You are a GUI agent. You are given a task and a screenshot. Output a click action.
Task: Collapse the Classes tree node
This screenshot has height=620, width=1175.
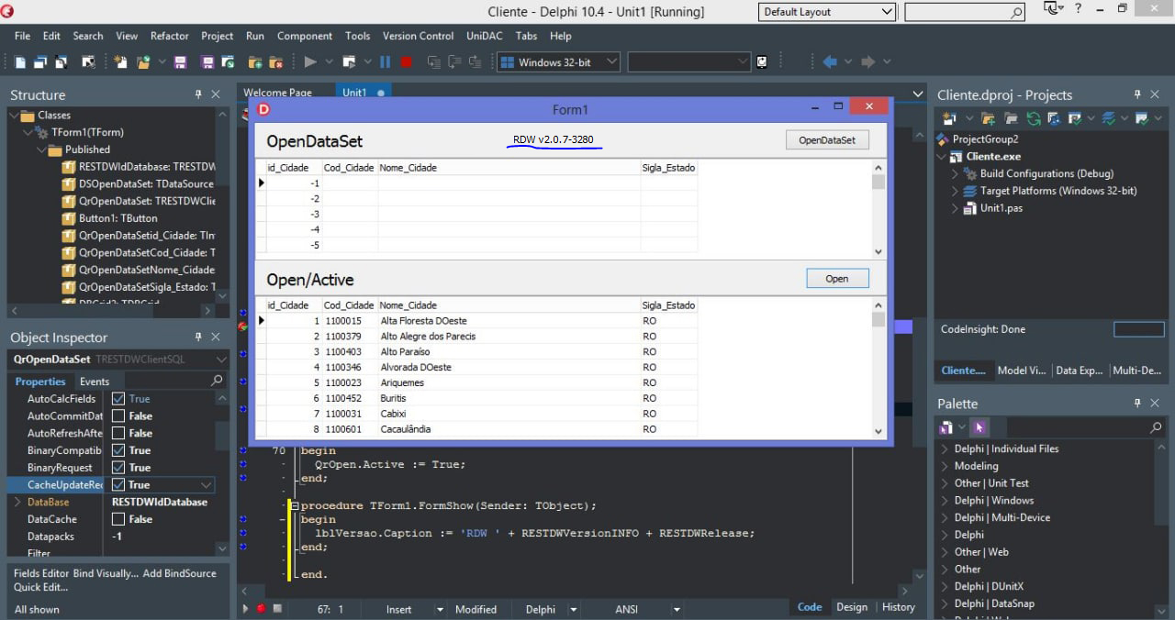[16, 115]
